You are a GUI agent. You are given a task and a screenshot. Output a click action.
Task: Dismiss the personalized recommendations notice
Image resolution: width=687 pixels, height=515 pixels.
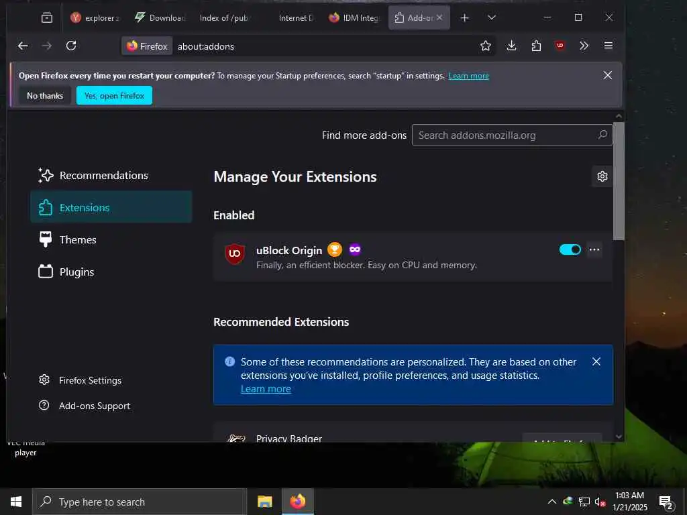pos(596,361)
